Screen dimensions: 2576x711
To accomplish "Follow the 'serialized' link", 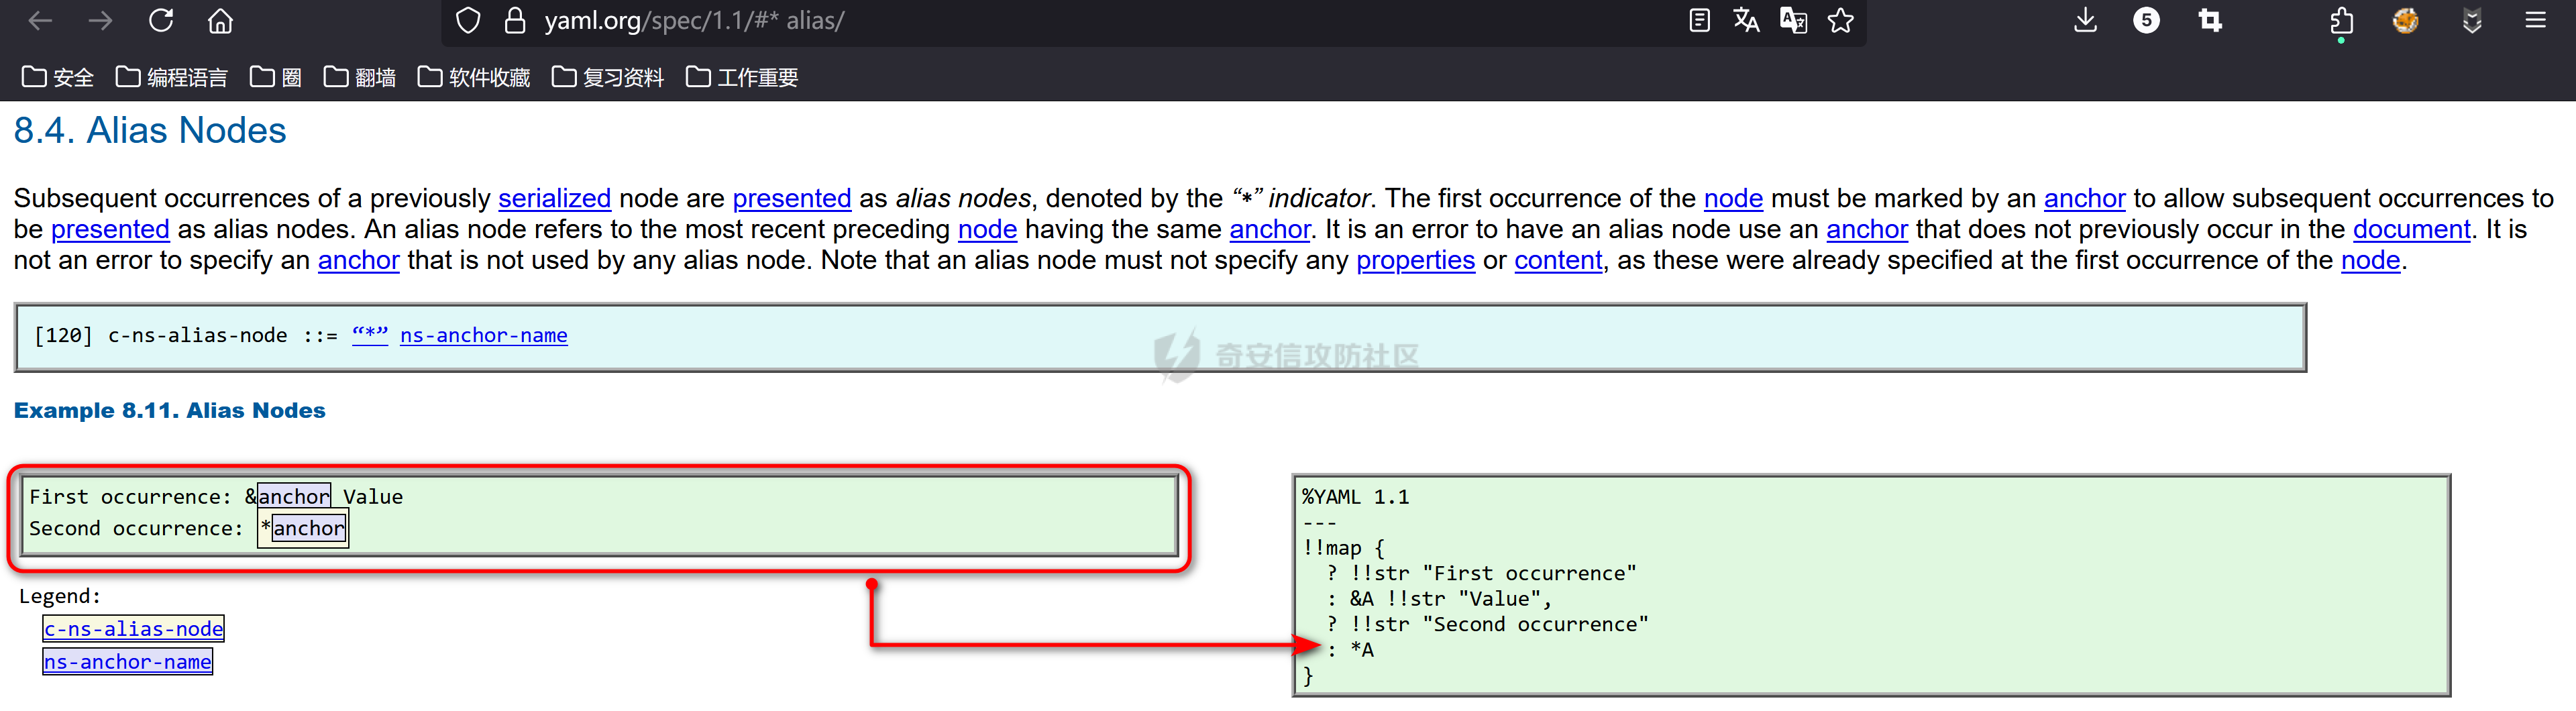I will (x=554, y=198).
